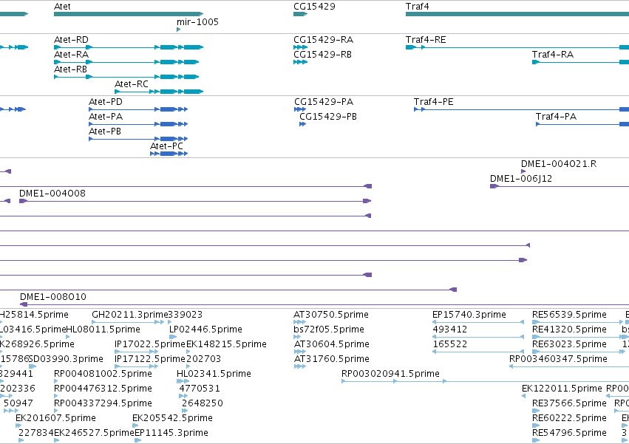
Task: Select the Atet gene bar
Action: (x=129, y=14)
